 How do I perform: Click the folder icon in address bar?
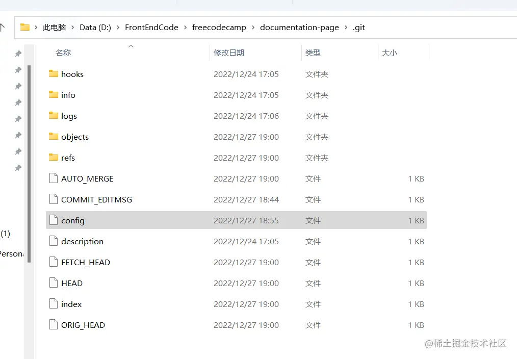[25, 27]
